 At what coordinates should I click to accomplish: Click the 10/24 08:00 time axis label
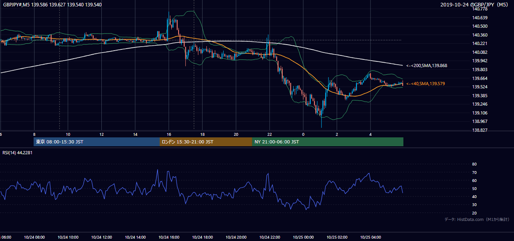point(34,237)
